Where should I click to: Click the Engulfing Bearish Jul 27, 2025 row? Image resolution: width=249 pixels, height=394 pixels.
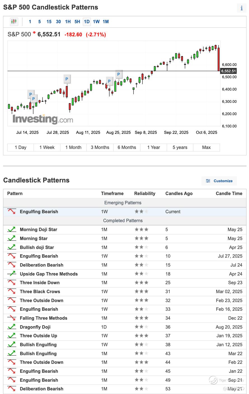125,256
